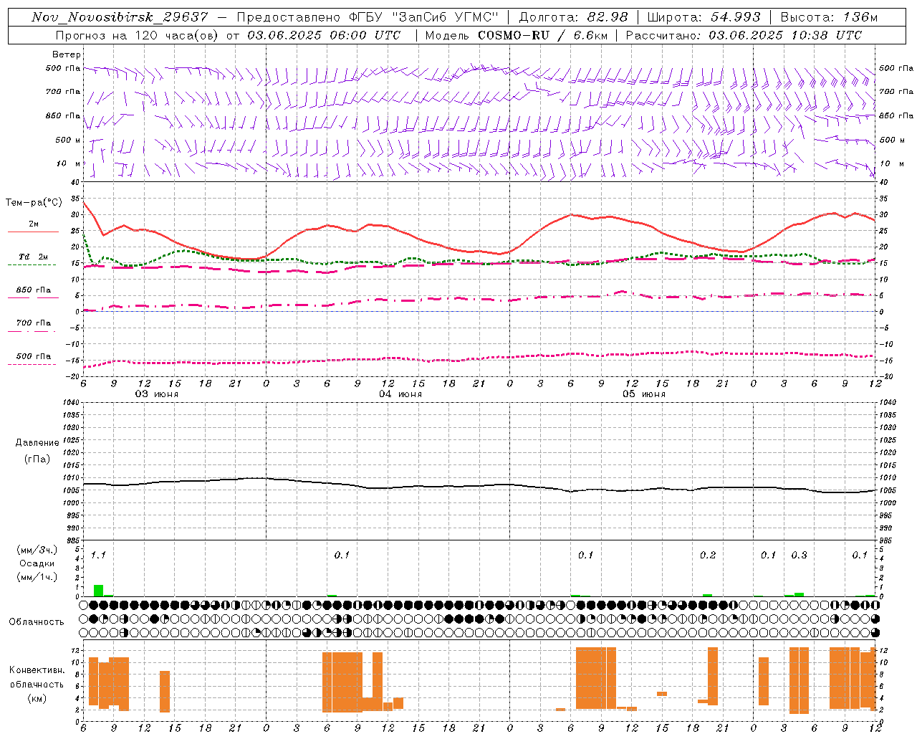
Task: Click the date label '03 июня'
Action: 157,394
